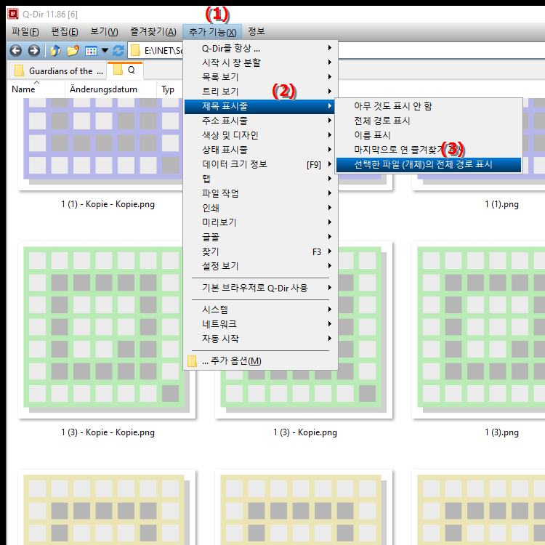Open the view mode dropdown arrow
545x545 pixels.
tap(105, 51)
